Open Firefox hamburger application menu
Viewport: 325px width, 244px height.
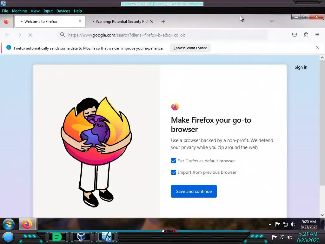(317, 35)
